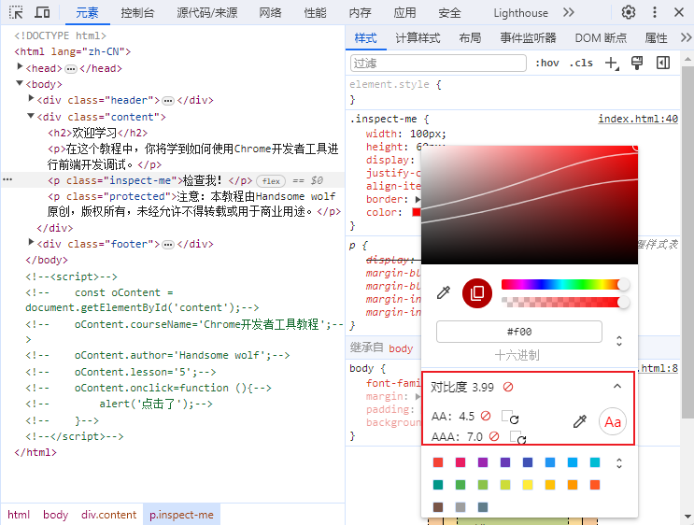Apply the suggested AAA contrast color fix
Viewport: 694px width, 525px height.
click(517, 437)
